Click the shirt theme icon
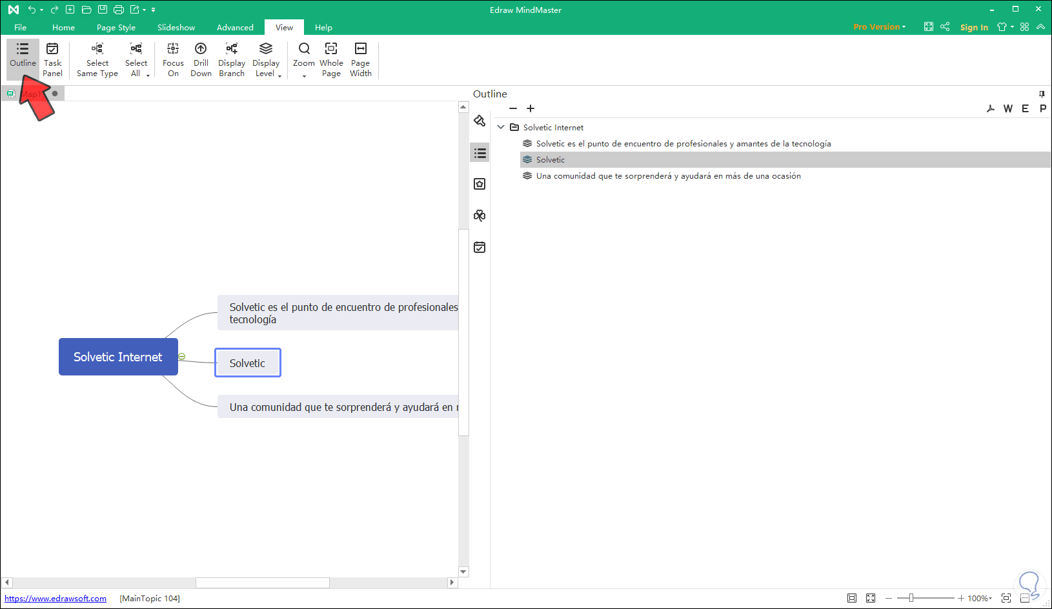This screenshot has width=1052, height=609. (1002, 26)
